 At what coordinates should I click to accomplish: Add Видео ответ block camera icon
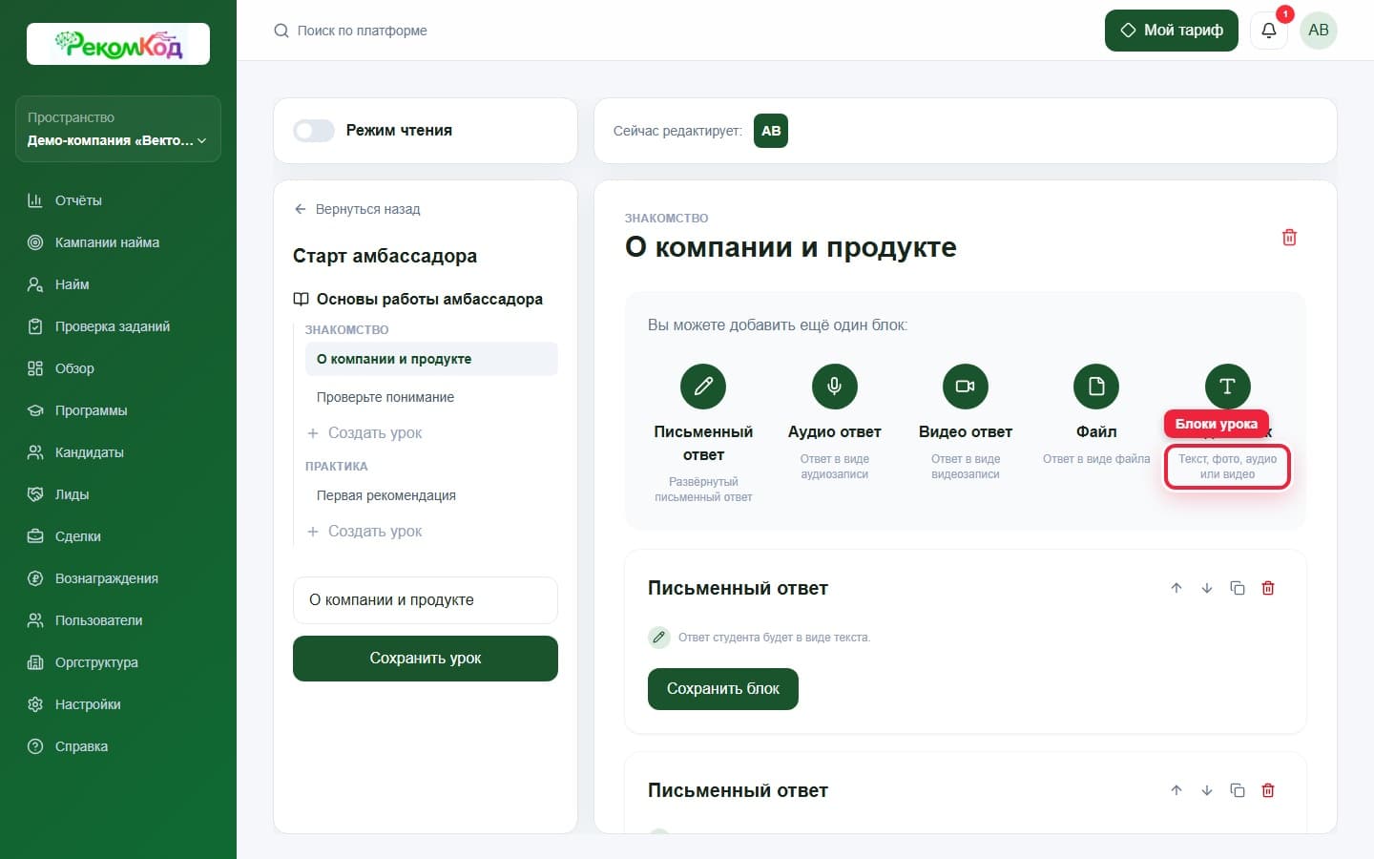(x=966, y=387)
